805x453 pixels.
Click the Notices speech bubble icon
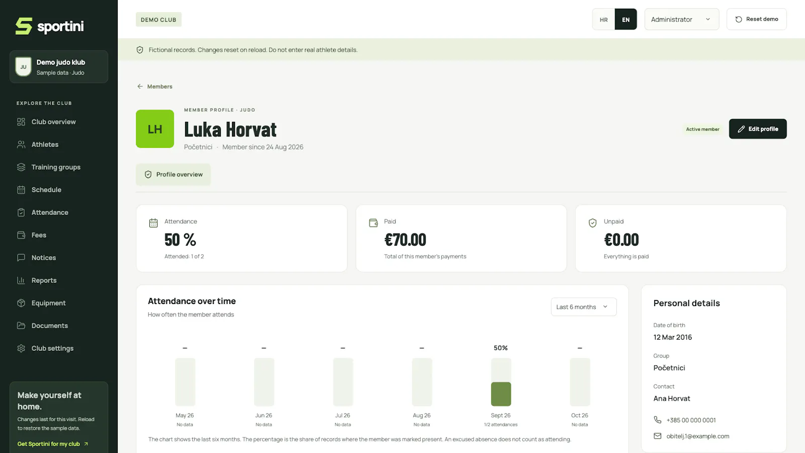(21, 258)
